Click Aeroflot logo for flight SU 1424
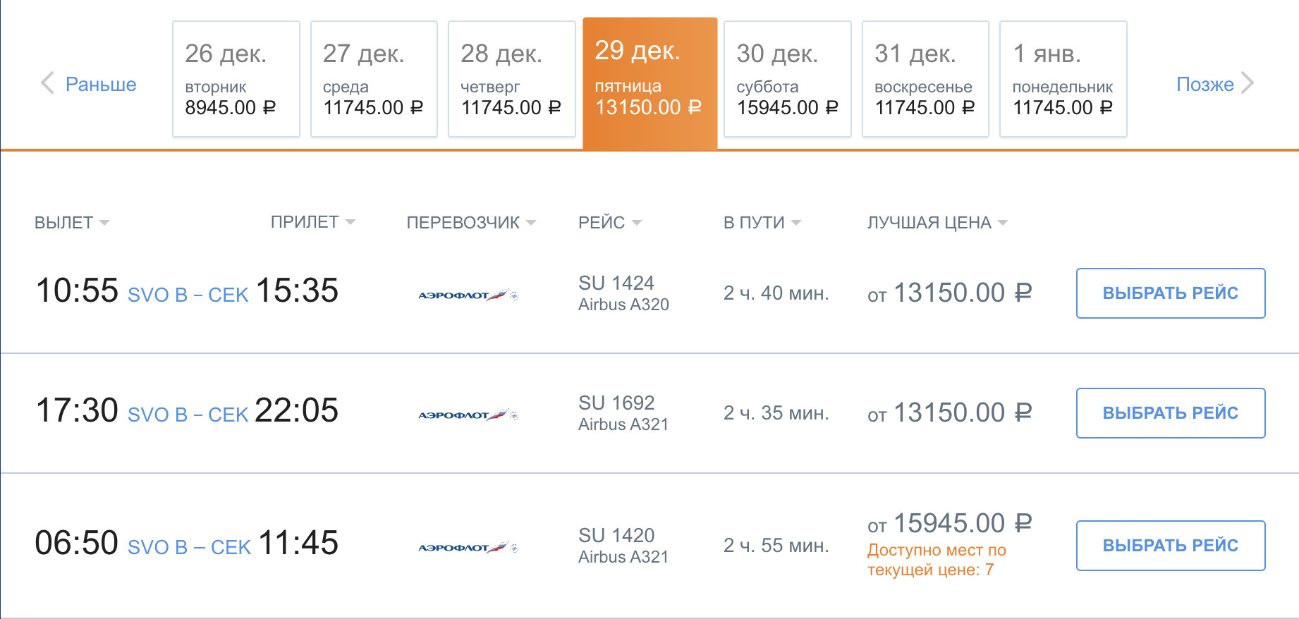This screenshot has height=619, width=1299. [x=468, y=295]
